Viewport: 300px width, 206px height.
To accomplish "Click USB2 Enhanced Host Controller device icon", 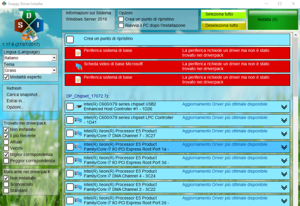I will (78, 106).
